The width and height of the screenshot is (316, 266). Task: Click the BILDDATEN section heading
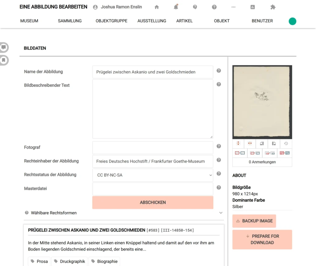[x=35, y=48]
